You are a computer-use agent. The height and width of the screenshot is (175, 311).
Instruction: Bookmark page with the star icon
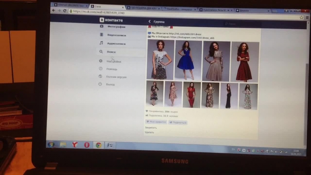tap(301, 17)
